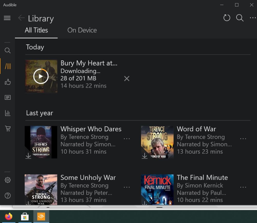Image resolution: width=257 pixels, height=223 pixels.
Task: Open the help question mark icon
Action: [x=7, y=195]
